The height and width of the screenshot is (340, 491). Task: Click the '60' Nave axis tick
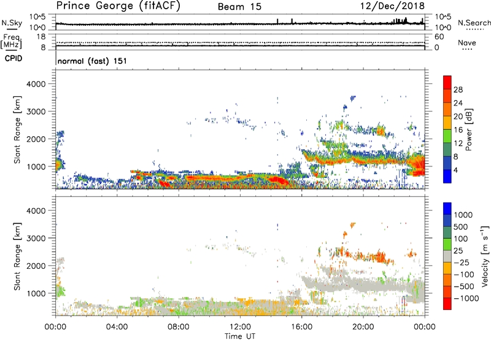439,37
